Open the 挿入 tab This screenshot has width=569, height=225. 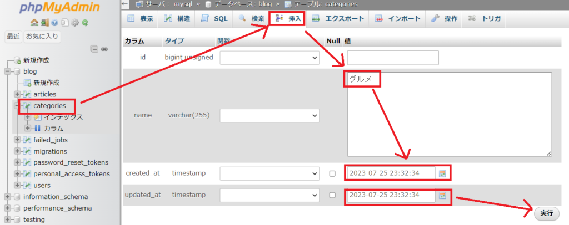click(x=288, y=19)
